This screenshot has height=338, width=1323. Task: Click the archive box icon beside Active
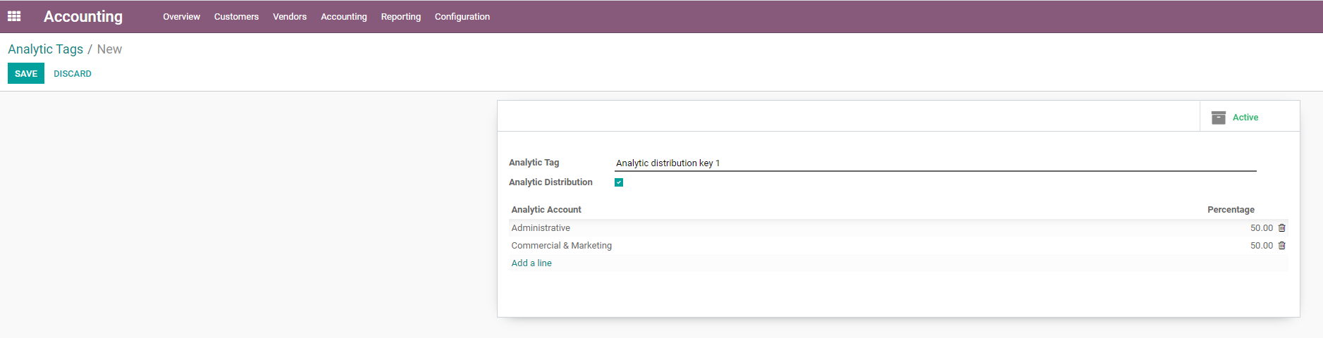[1218, 118]
